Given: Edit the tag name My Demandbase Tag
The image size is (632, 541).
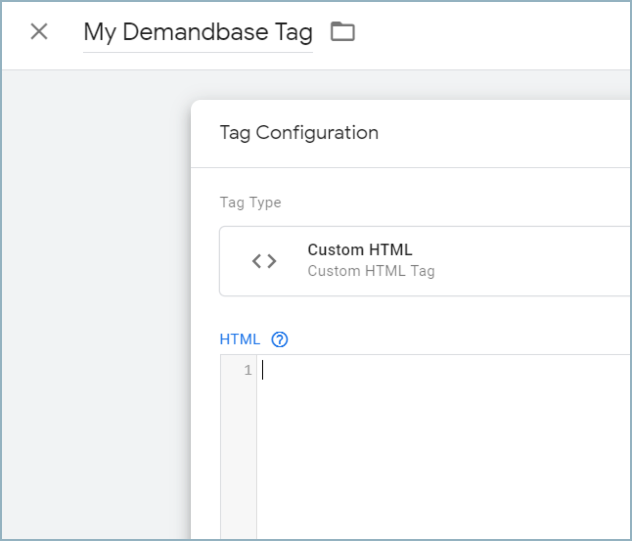Looking at the screenshot, I should coord(198,33).
